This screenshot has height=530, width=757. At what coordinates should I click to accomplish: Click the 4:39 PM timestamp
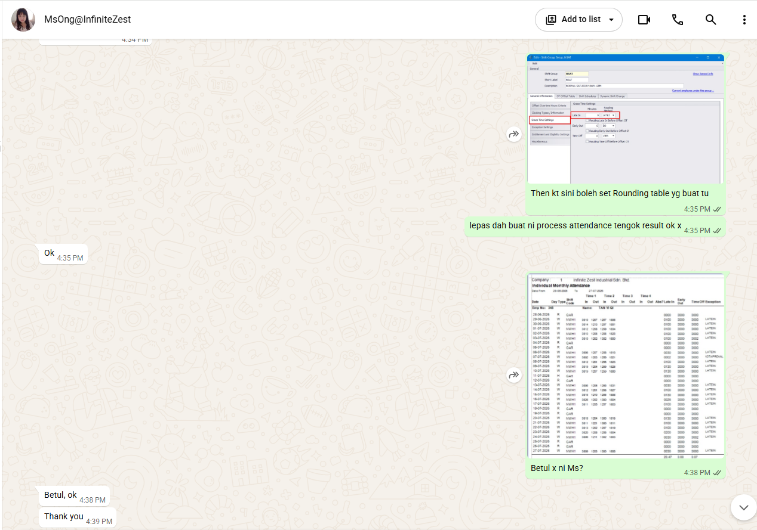[x=99, y=521]
